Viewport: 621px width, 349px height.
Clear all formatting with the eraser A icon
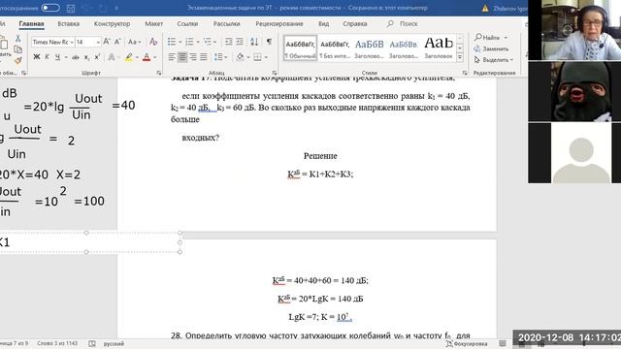click(x=153, y=42)
